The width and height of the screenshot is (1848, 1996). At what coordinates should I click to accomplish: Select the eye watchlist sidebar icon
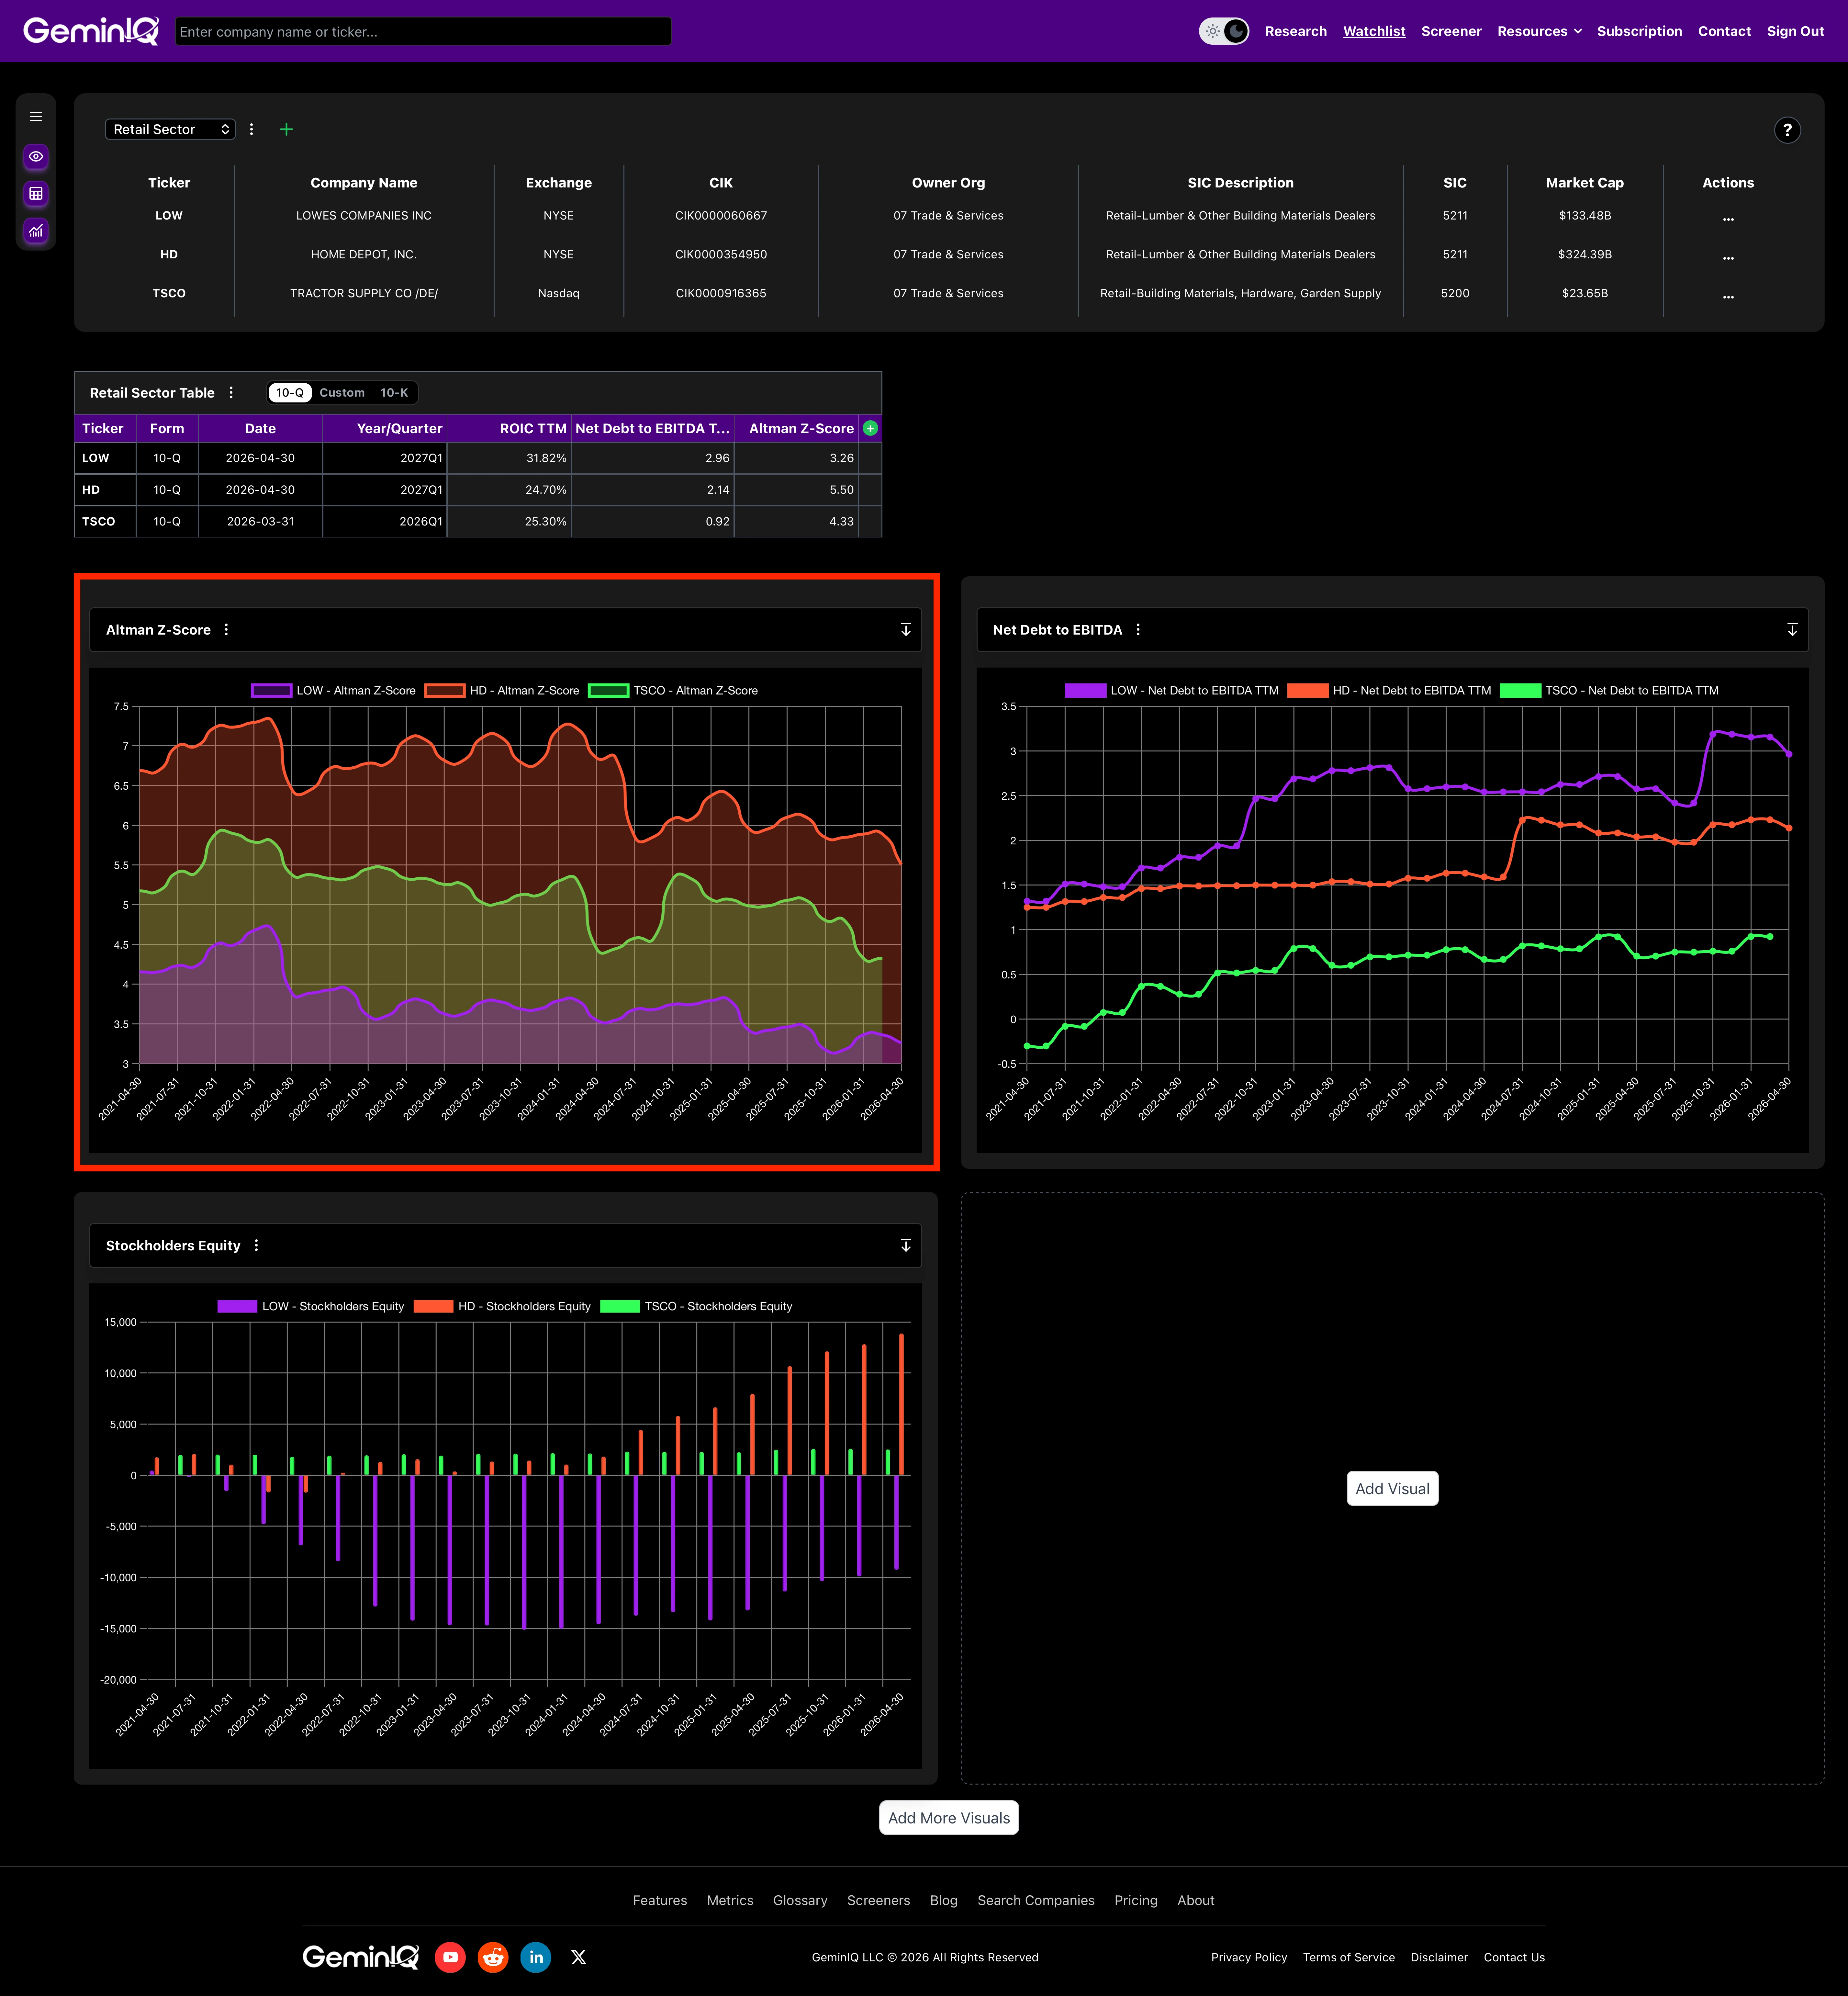pos(36,157)
